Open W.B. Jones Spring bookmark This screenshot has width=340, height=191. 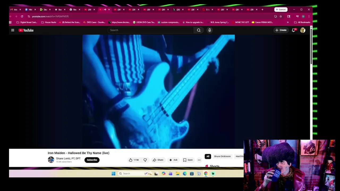coord(218,22)
